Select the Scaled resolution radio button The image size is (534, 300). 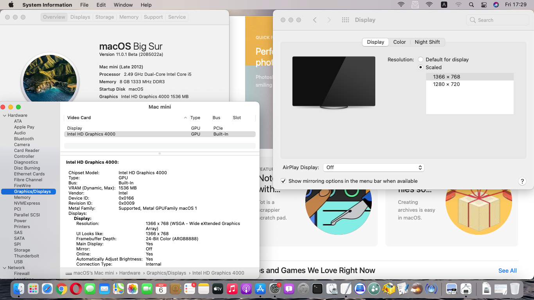[x=421, y=67]
